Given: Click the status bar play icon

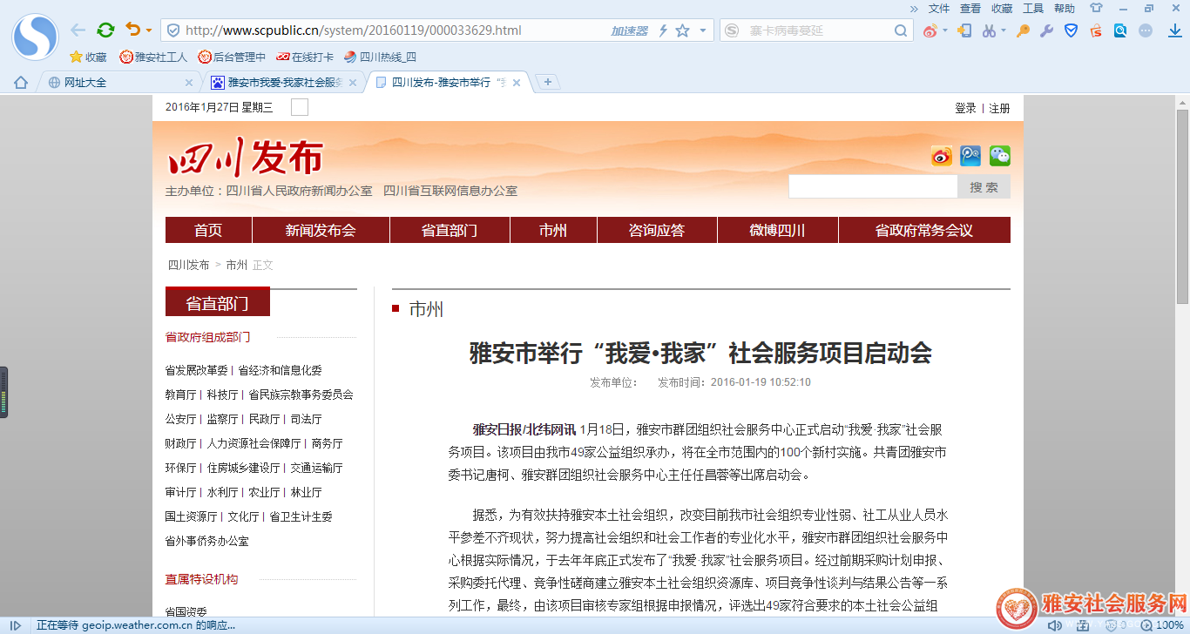Looking at the screenshot, I should [16, 625].
